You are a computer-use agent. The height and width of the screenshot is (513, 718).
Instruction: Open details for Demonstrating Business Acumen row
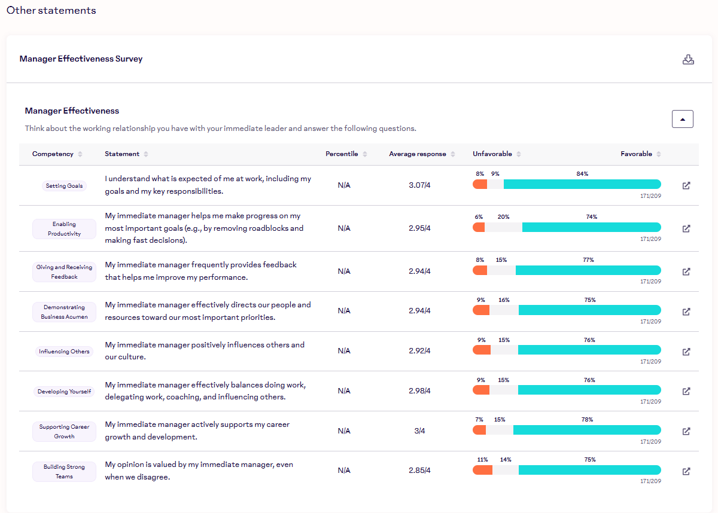(x=686, y=312)
